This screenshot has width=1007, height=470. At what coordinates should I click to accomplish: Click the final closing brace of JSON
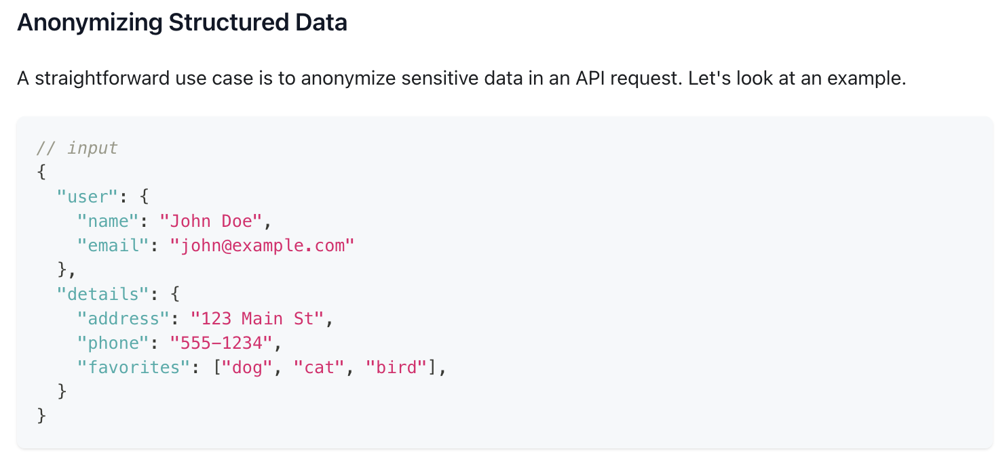tap(41, 416)
